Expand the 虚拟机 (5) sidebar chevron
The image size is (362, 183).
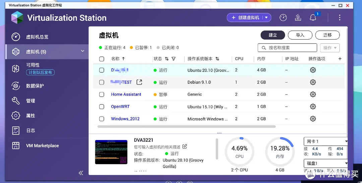point(83,51)
